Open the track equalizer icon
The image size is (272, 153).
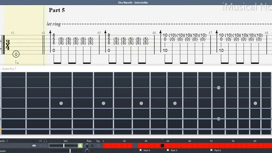click(98, 146)
